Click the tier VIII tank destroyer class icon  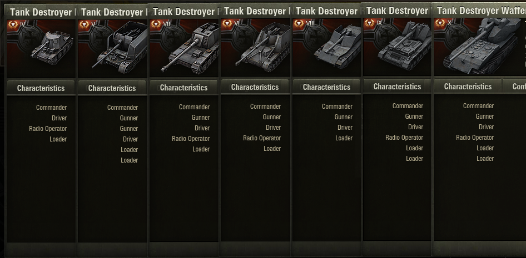point(299,24)
